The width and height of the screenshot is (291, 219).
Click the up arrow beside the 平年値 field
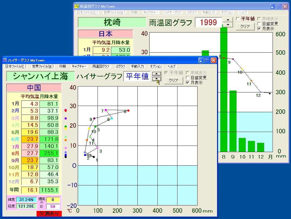tap(157, 73)
